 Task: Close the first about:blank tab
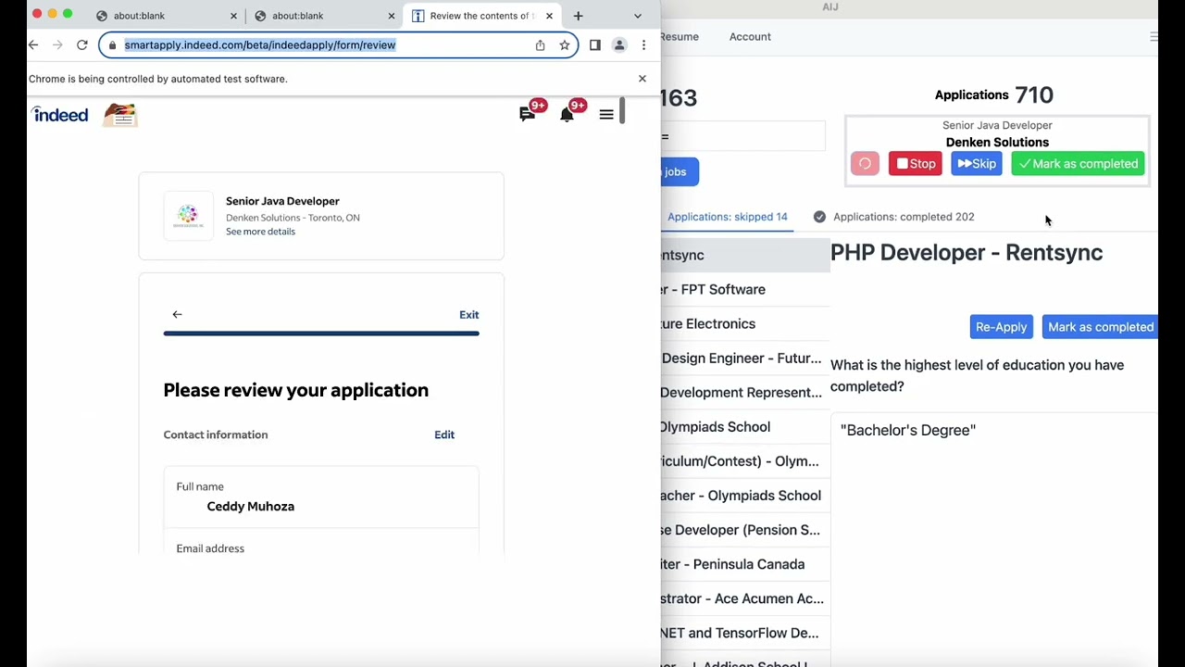[x=233, y=16]
